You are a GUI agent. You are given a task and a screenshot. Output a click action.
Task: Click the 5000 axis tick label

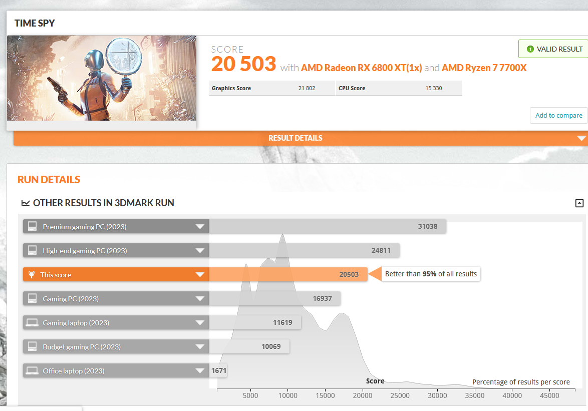pos(250,395)
